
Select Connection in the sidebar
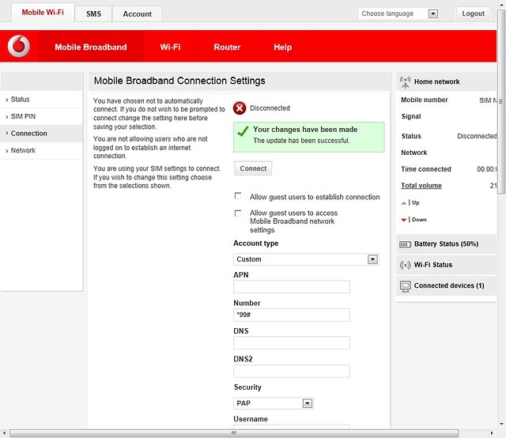point(41,134)
